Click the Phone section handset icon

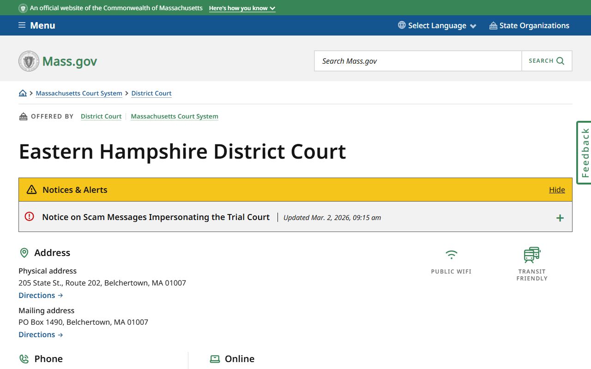[24, 359]
